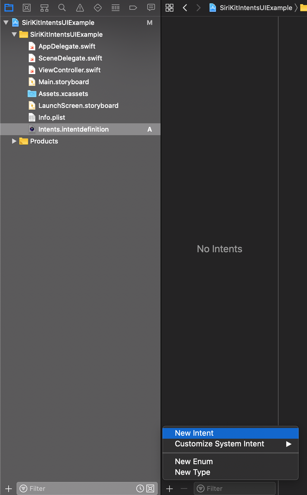307x495 pixels.
Task: Show the Symbol navigator
Action: (x=44, y=8)
